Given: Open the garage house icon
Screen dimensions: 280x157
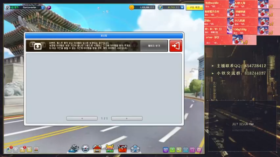Looking at the screenshot, I should point(97,149).
